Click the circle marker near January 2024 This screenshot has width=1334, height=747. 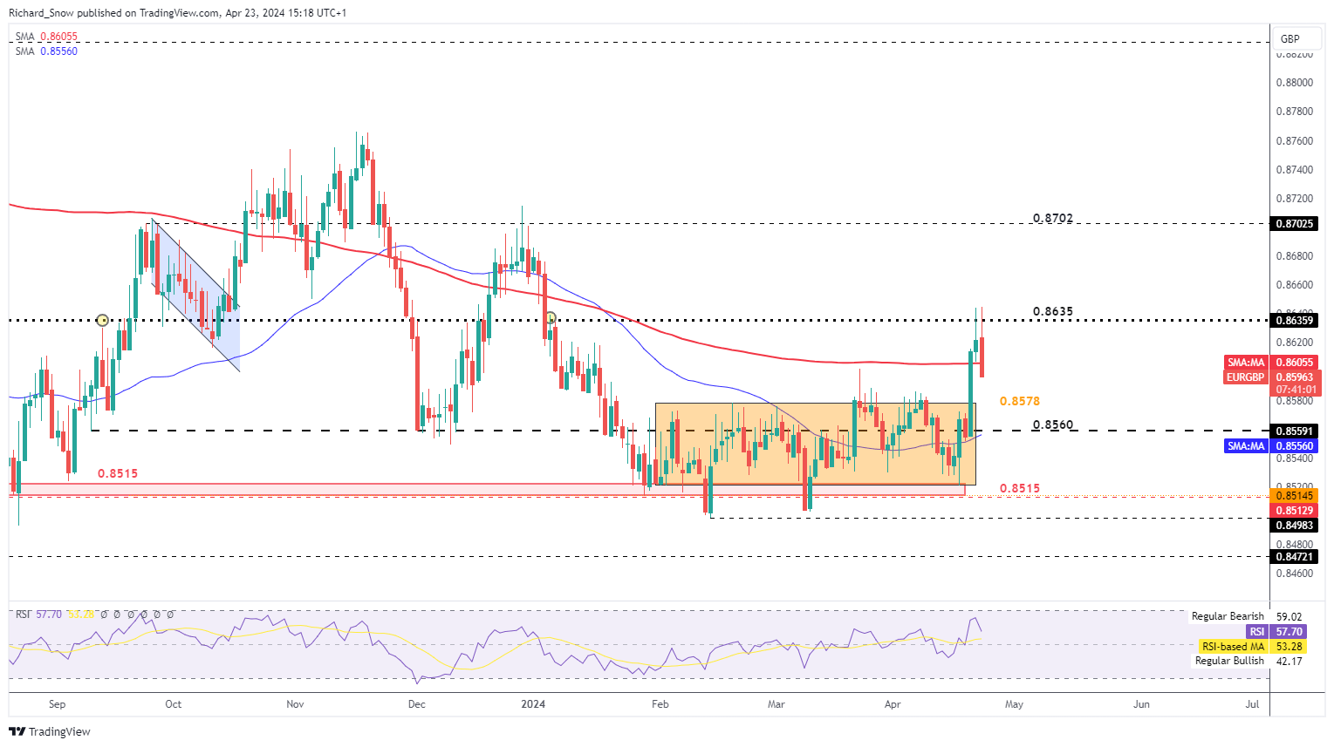tap(550, 318)
